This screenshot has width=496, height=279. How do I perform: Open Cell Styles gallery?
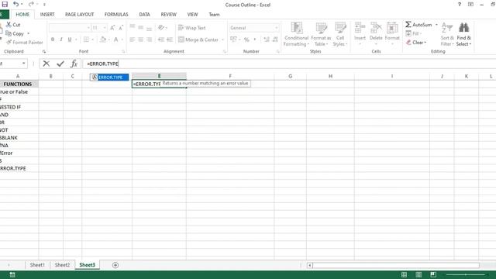click(340, 34)
